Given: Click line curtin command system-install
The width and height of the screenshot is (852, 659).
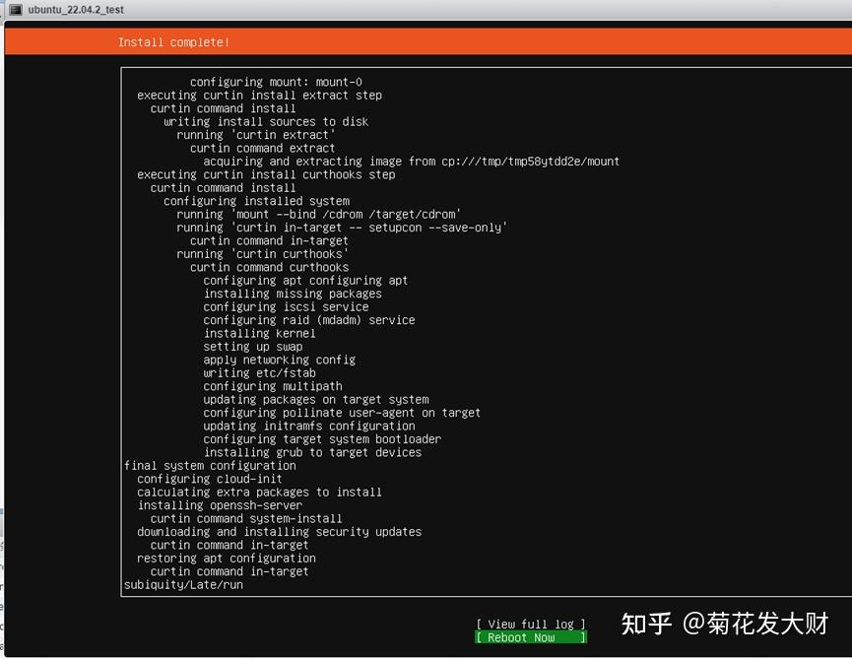Looking at the screenshot, I should tap(246, 519).
